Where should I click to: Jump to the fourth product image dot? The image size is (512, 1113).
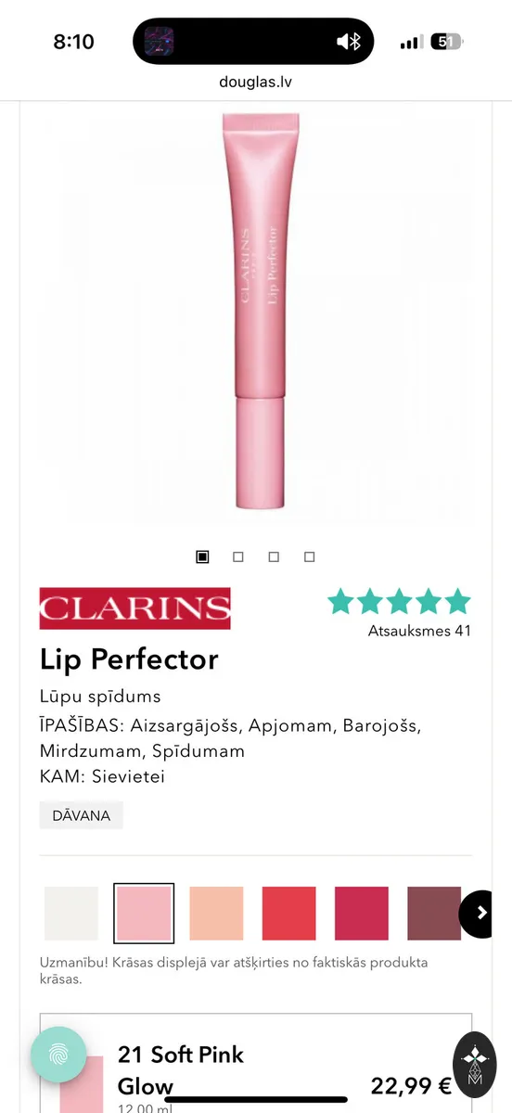click(x=310, y=556)
